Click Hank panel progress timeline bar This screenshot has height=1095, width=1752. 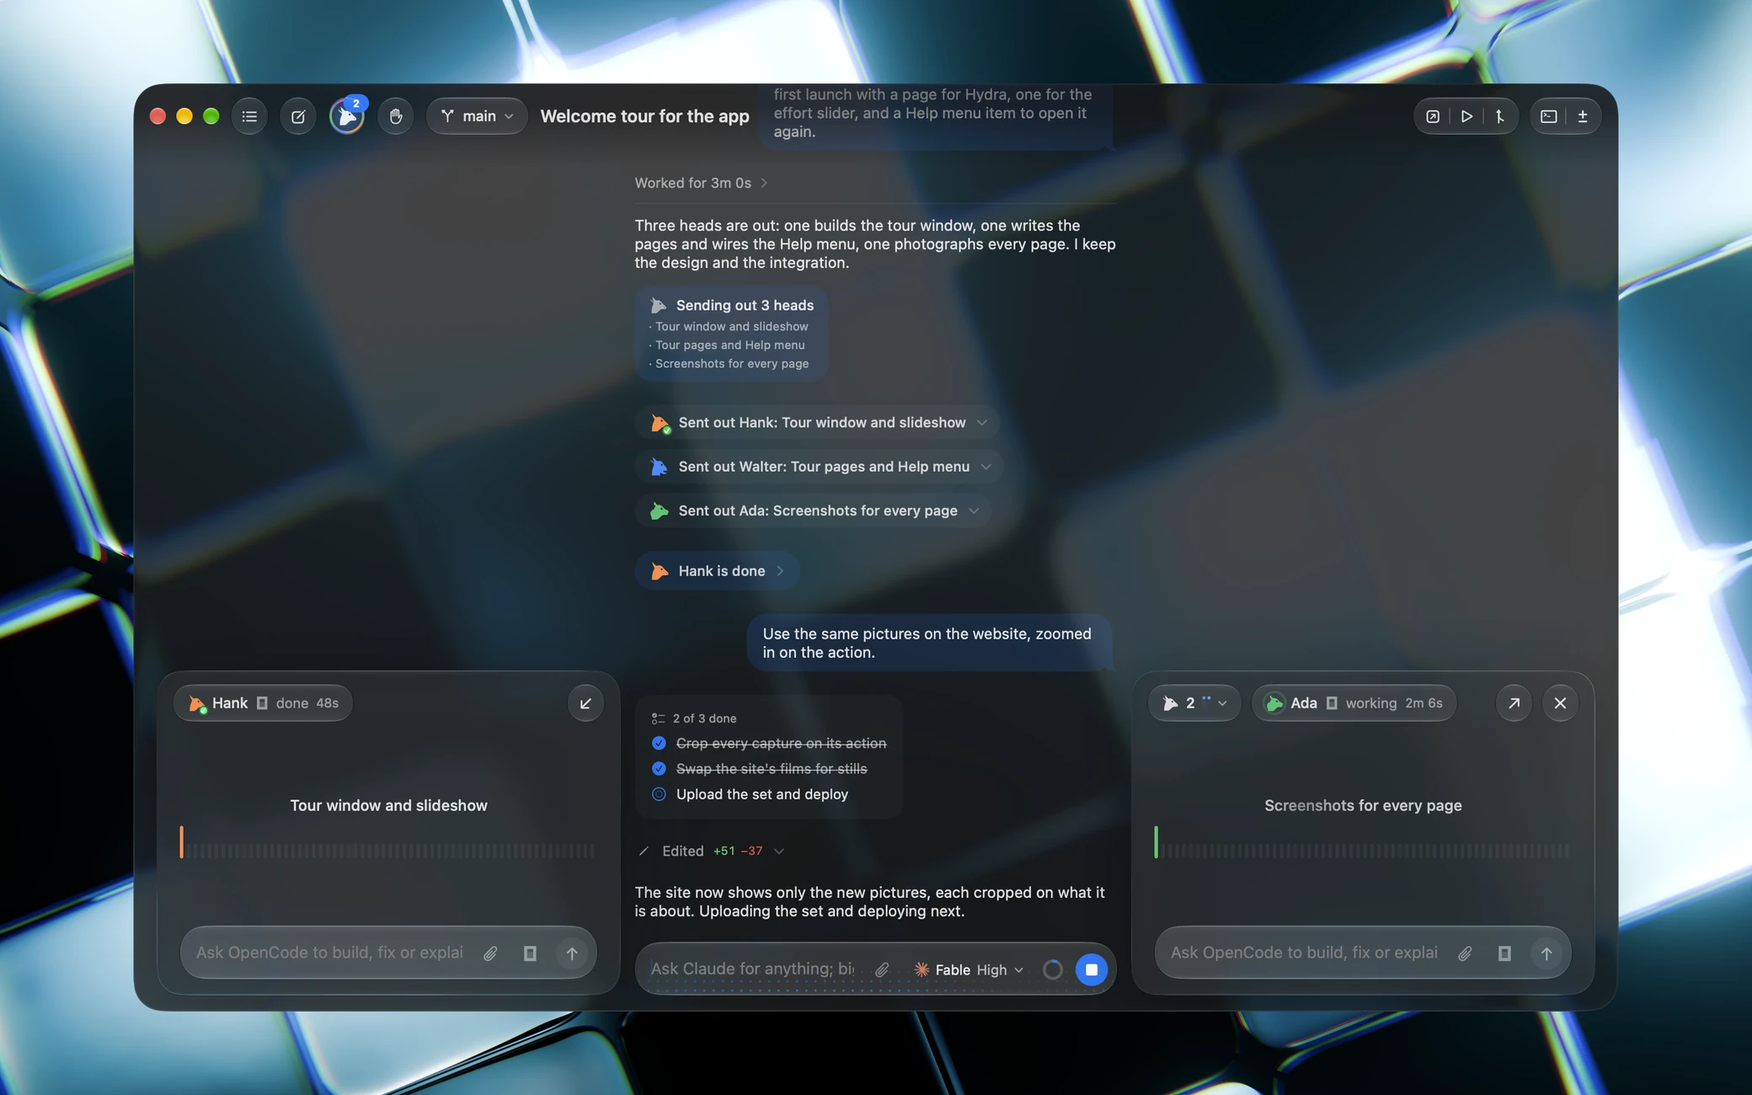point(387,844)
